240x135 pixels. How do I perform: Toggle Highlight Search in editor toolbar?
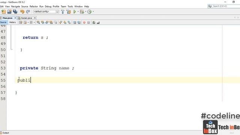pos(51,22)
